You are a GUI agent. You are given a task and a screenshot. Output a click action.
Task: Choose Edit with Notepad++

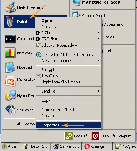pyautogui.click(x=68, y=45)
